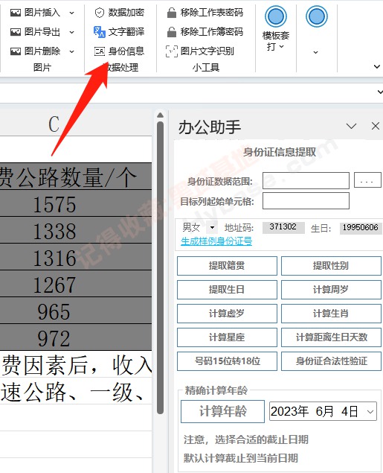Click 移除工作簿密码 lock icon
This screenshot has width=383, height=473.
point(171,32)
